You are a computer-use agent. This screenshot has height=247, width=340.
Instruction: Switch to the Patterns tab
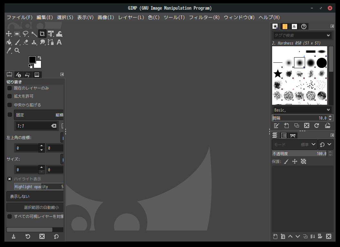click(x=285, y=27)
